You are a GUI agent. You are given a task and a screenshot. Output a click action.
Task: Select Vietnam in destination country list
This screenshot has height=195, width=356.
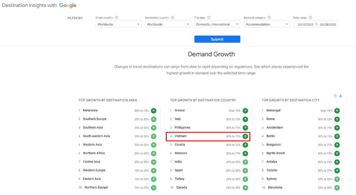coord(181,136)
